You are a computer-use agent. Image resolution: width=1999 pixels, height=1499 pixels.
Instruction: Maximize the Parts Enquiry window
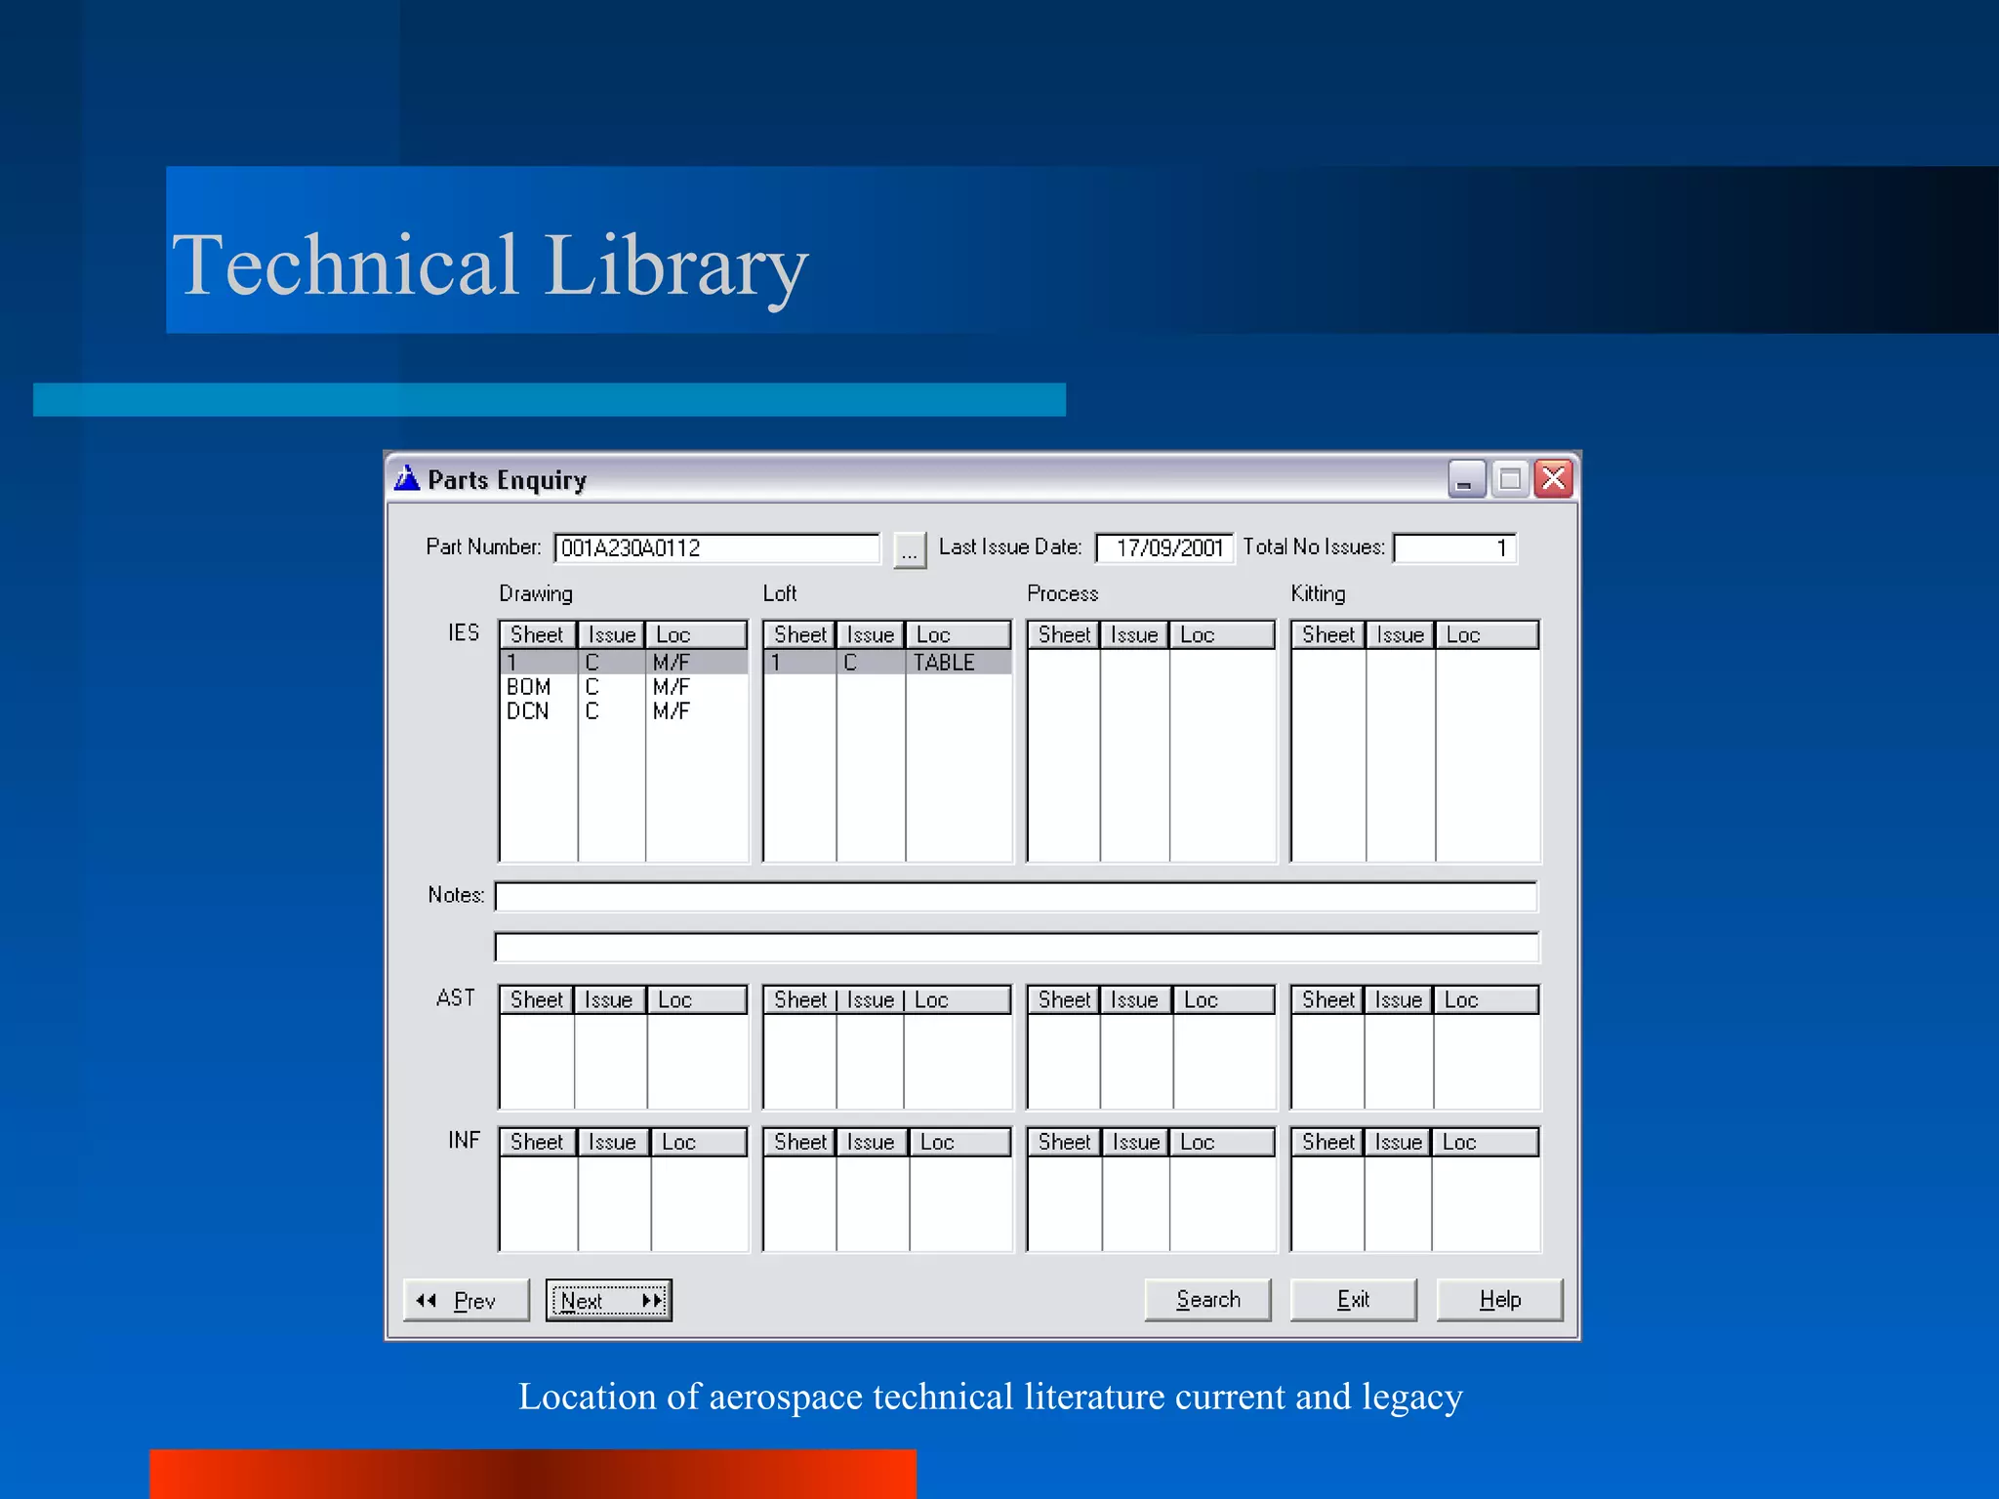coord(1510,478)
